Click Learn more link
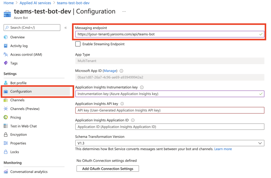The height and width of the screenshot is (178, 271). [x=223, y=149]
